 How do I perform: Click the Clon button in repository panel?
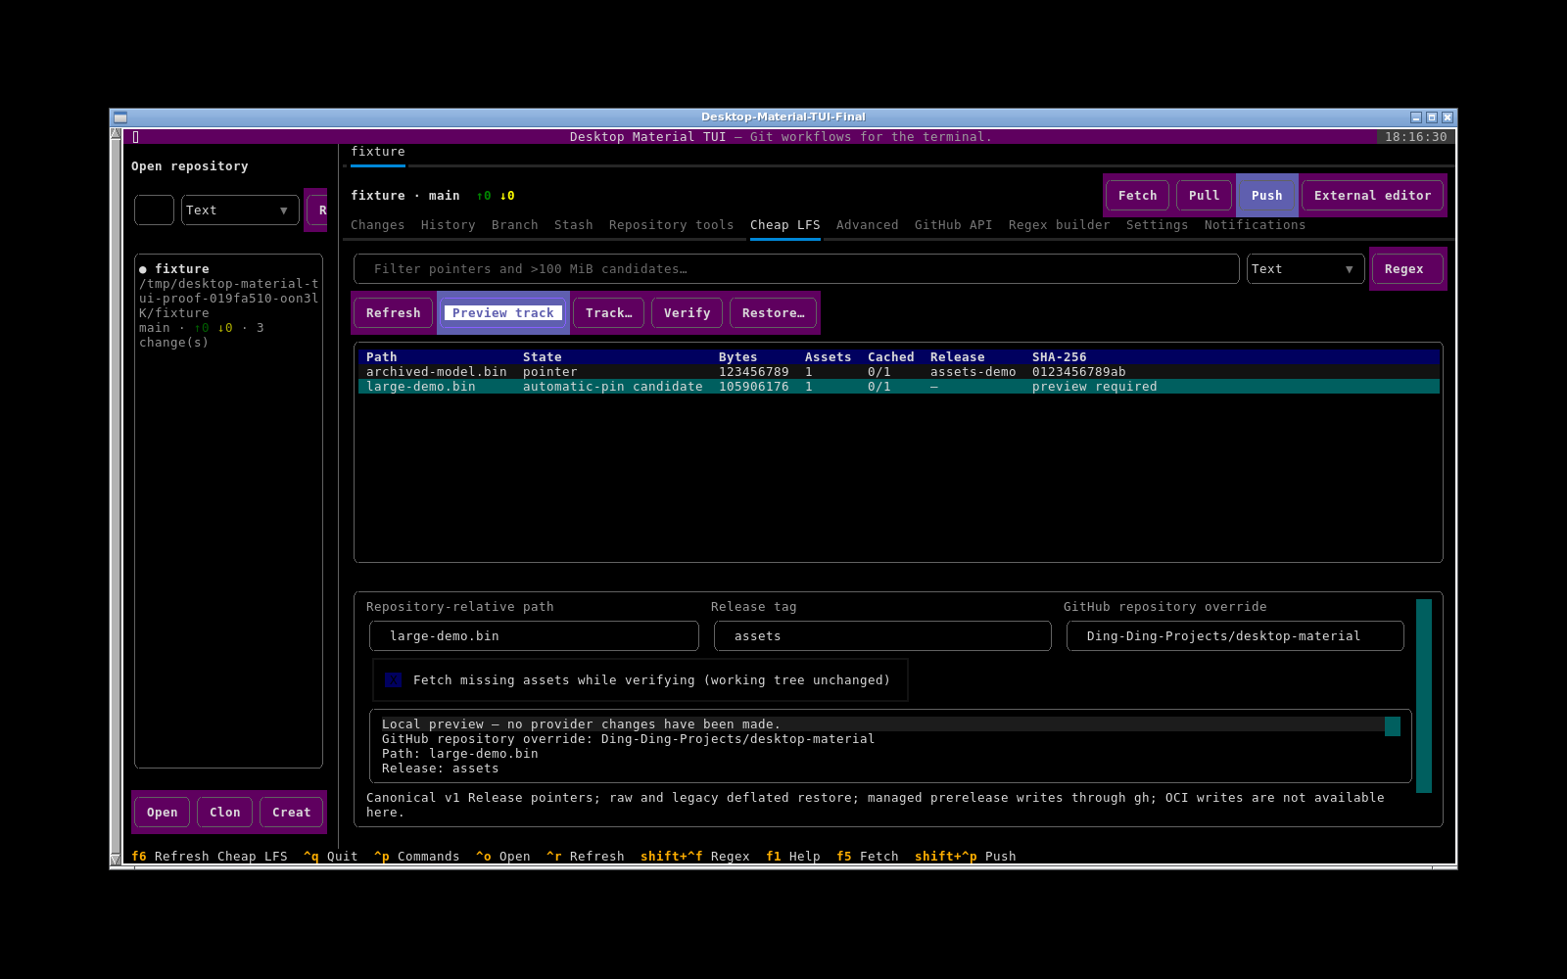point(224,813)
